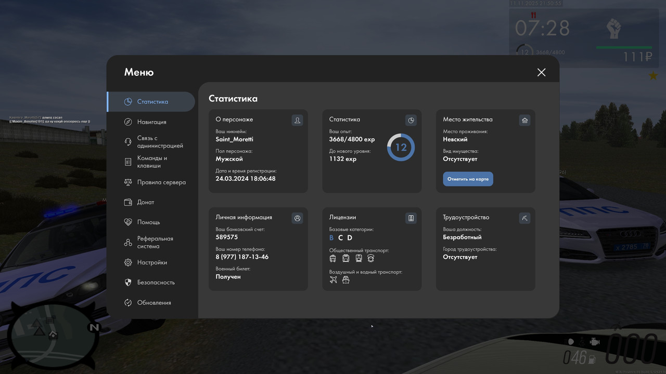Click the registration date 24.03.2024 18:06:48

(246, 179)
